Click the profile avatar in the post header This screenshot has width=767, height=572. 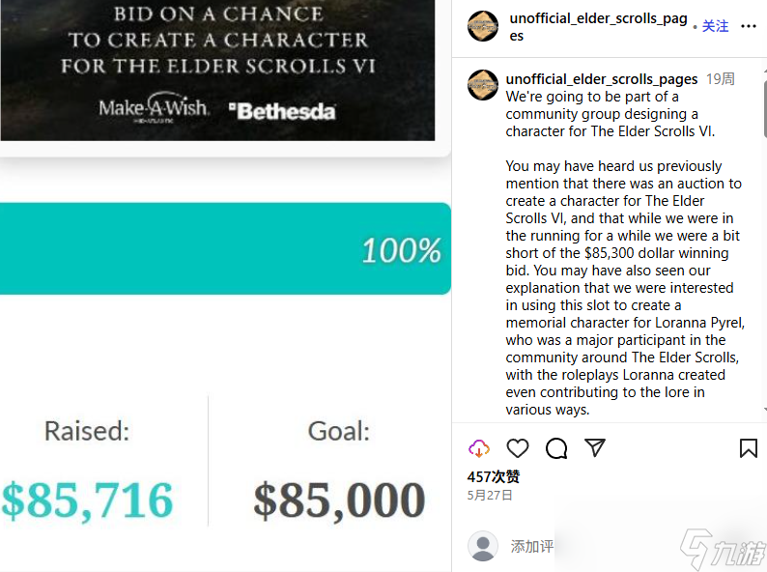(482, 26)
